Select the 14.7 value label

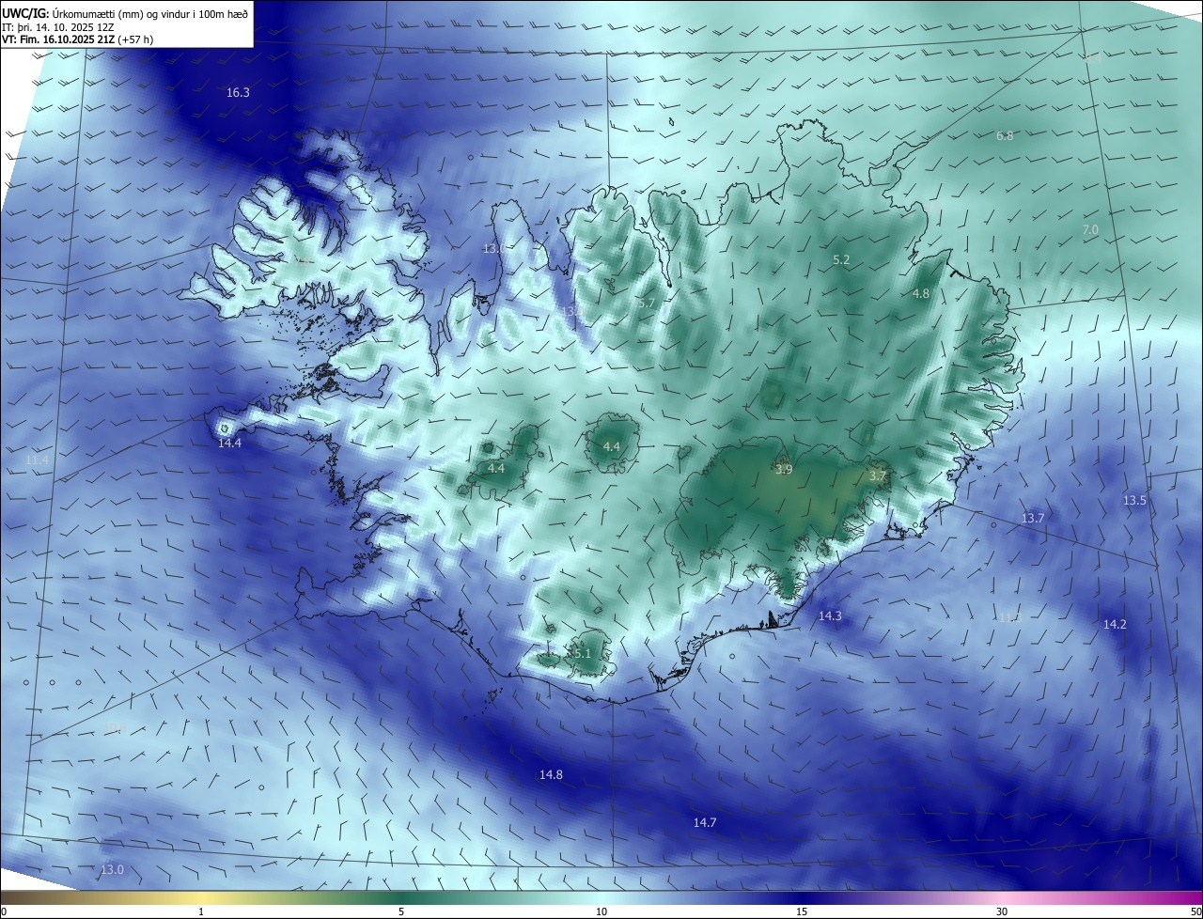pyautogui.click(x=705, y=823)
